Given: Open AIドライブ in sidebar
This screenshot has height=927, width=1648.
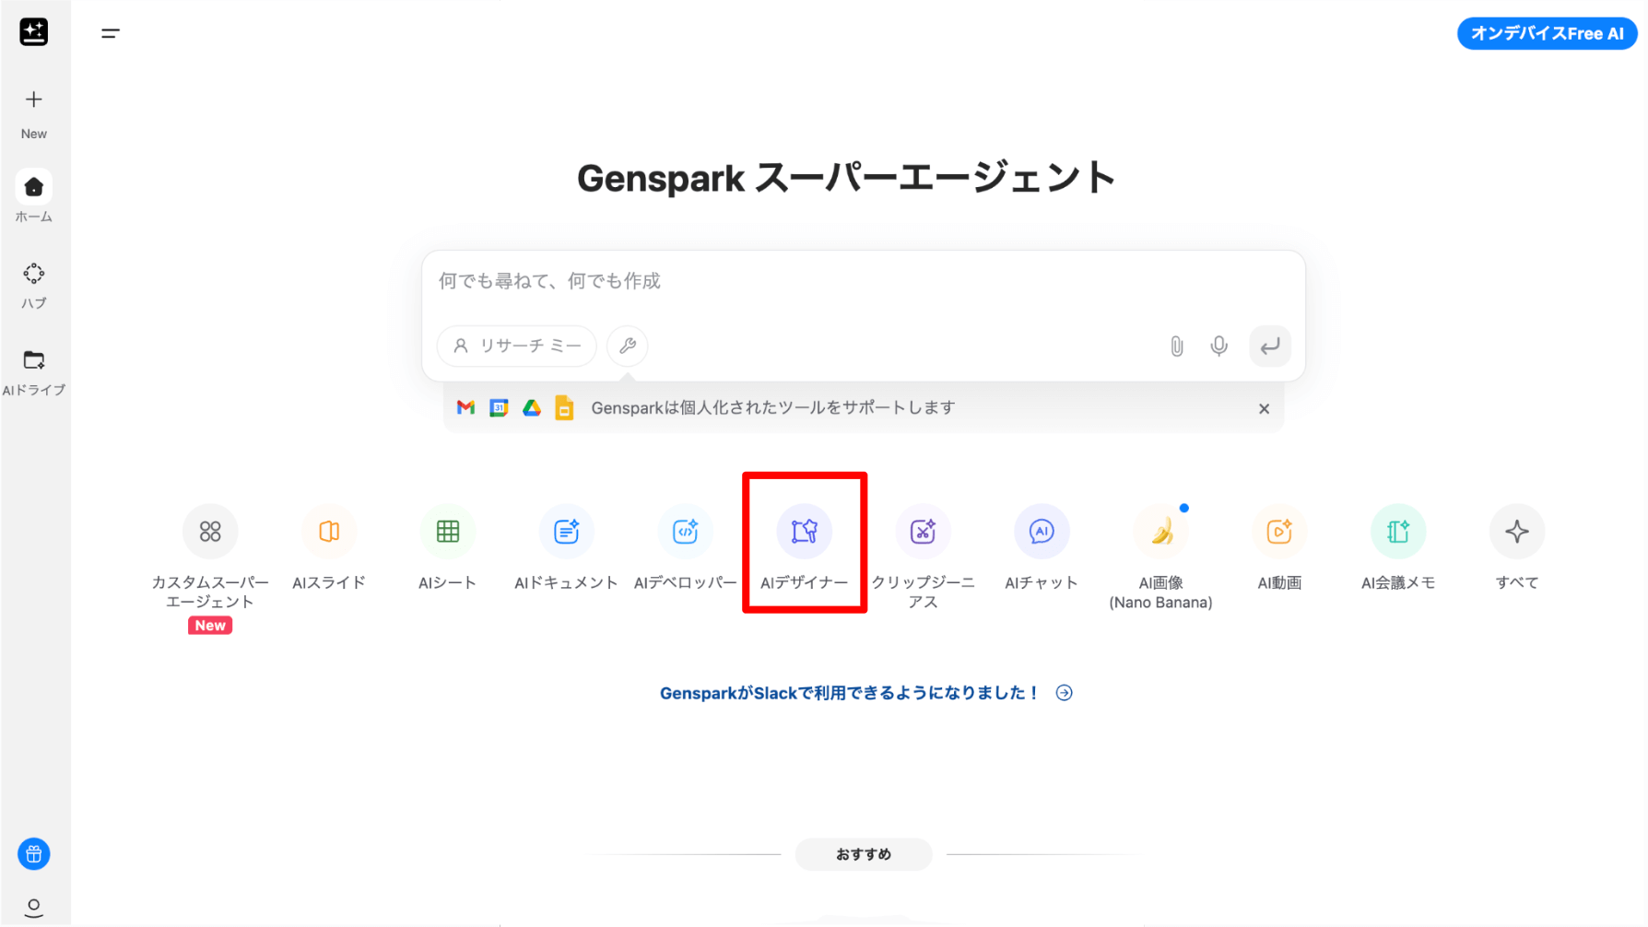Looking at the screenshot, I should pos(34,371).
